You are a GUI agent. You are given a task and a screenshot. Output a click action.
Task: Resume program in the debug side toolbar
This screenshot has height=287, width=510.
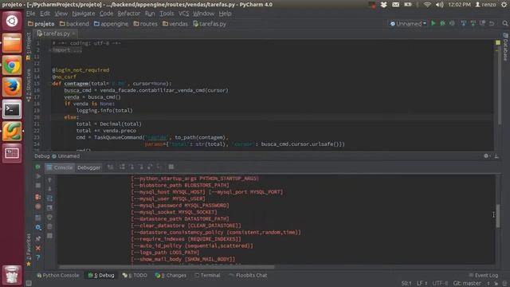[x=38, y=176]
